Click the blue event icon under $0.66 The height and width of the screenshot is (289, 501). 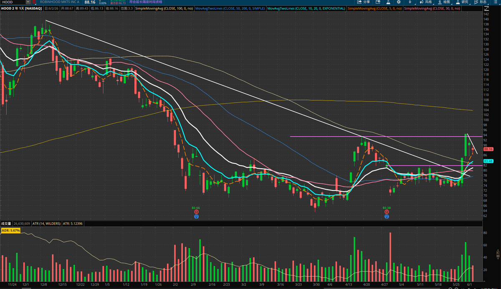[x=196, y=216]
